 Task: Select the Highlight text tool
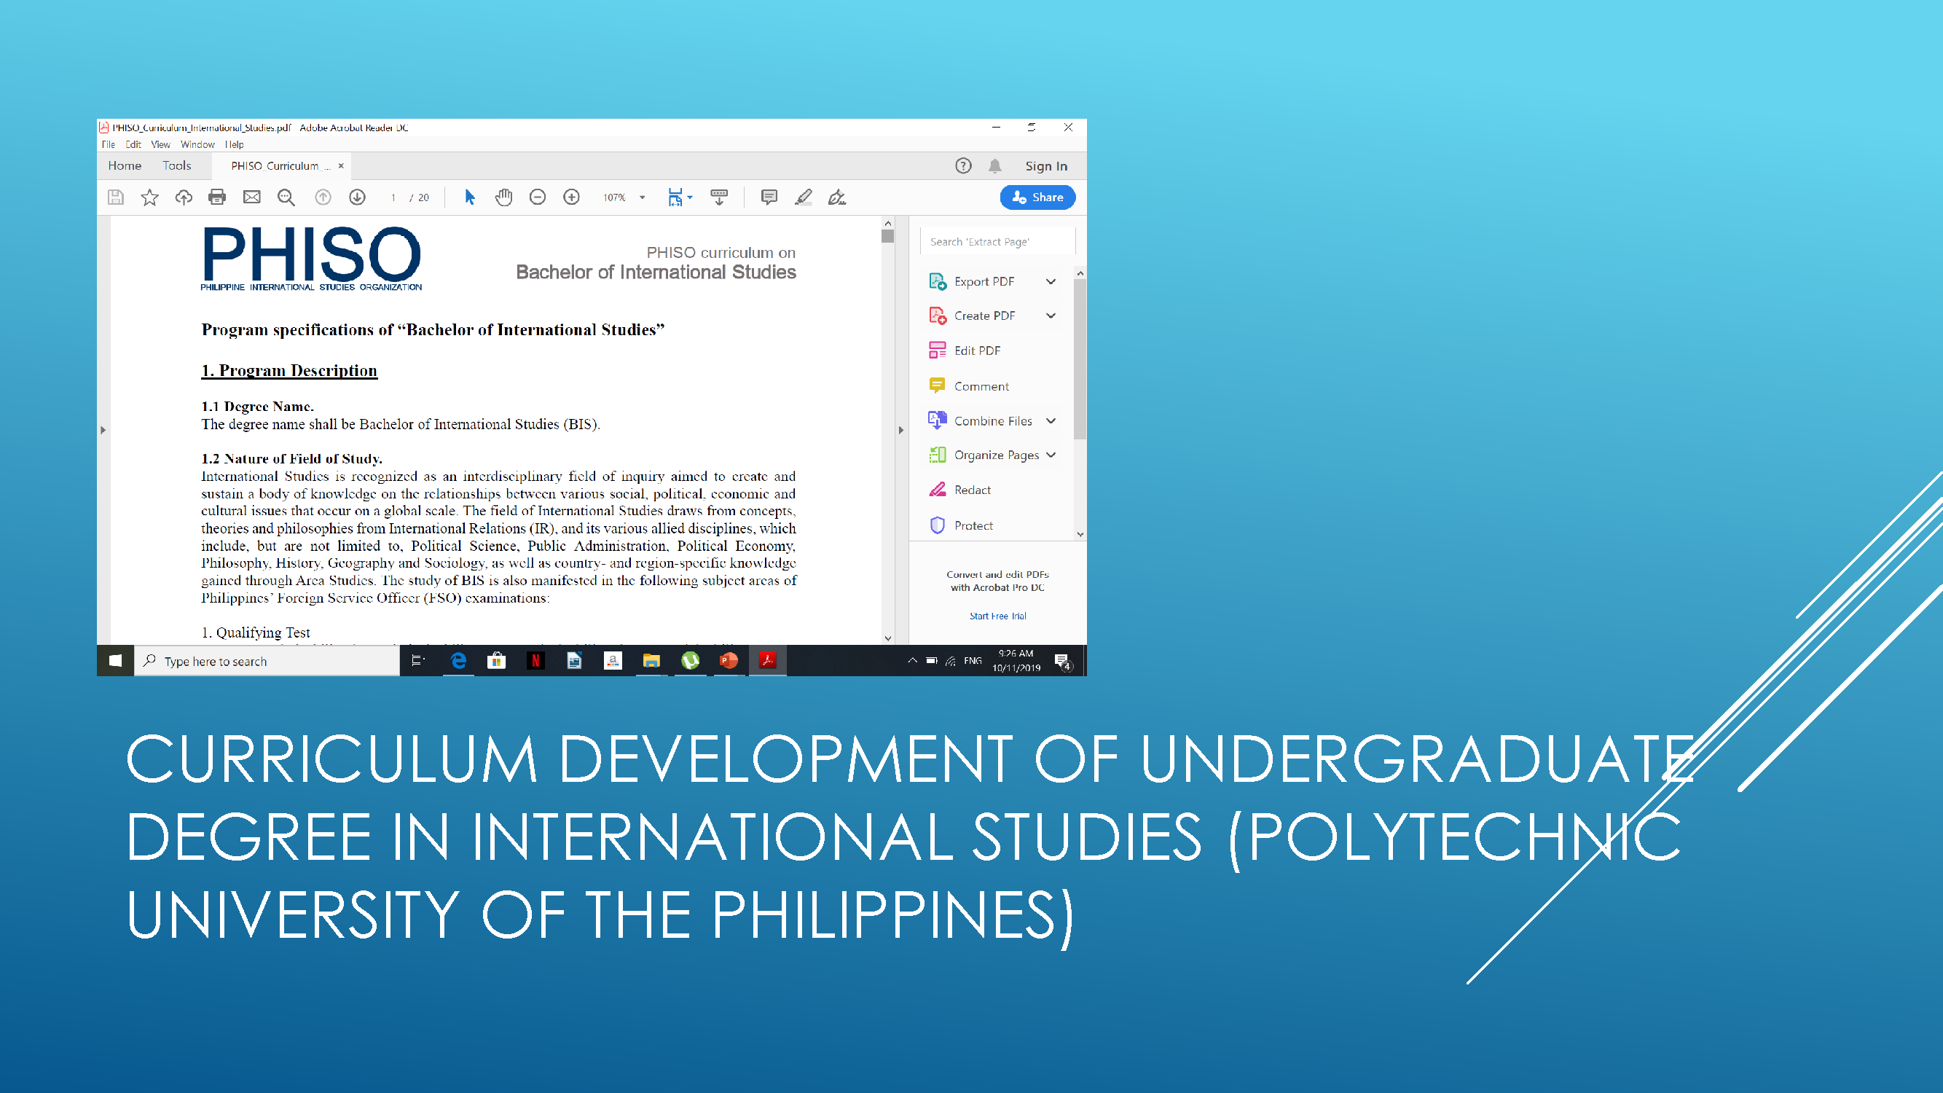coord(804,197)
